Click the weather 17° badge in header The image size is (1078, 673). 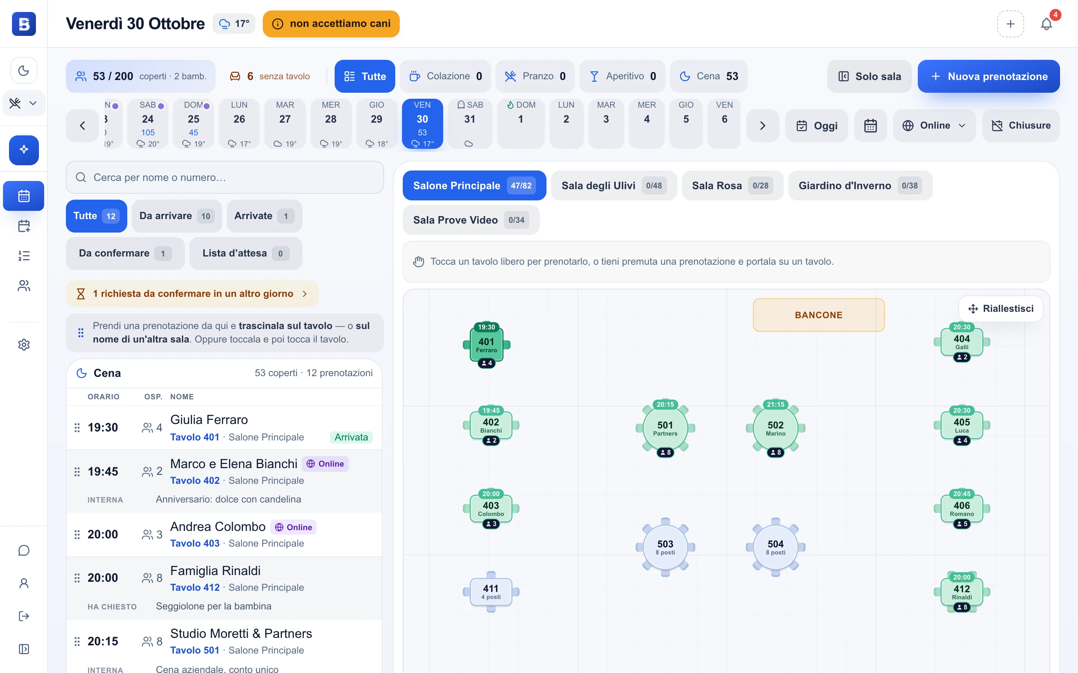(x=234, y=24)
